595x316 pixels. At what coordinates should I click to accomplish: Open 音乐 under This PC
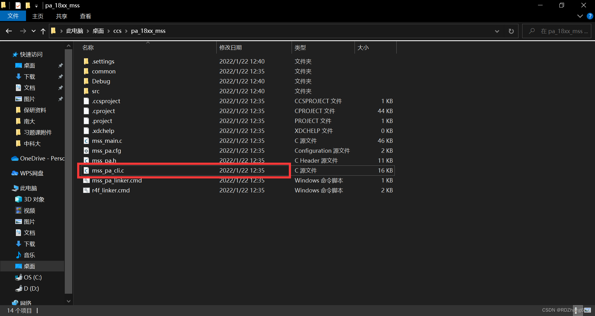pyautogui.click(x=29, y=255)
